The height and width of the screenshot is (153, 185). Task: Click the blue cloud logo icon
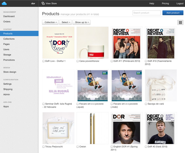(x=4, y=4)
